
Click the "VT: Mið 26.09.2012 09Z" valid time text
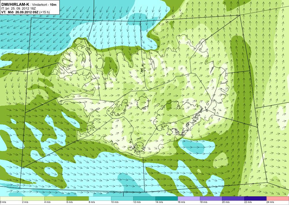[20, 12]
